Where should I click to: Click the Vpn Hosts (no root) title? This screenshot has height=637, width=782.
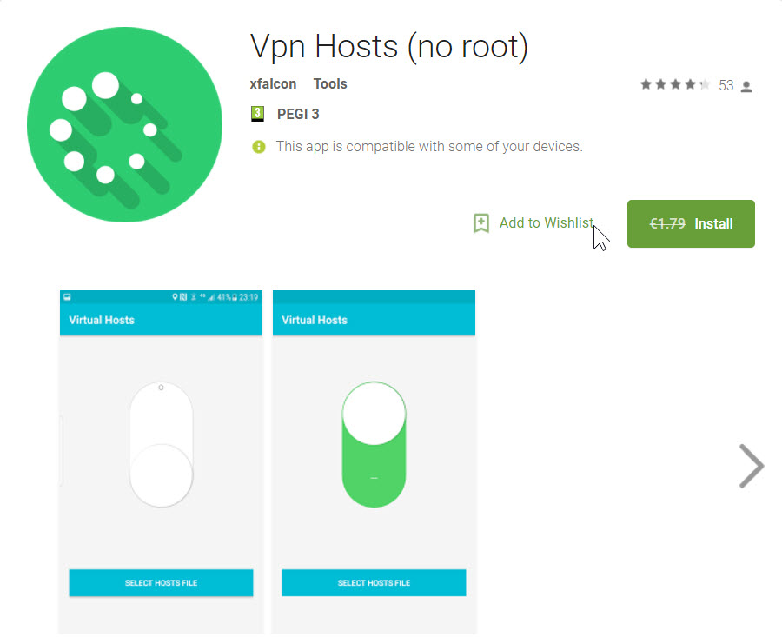pos(388,47)
